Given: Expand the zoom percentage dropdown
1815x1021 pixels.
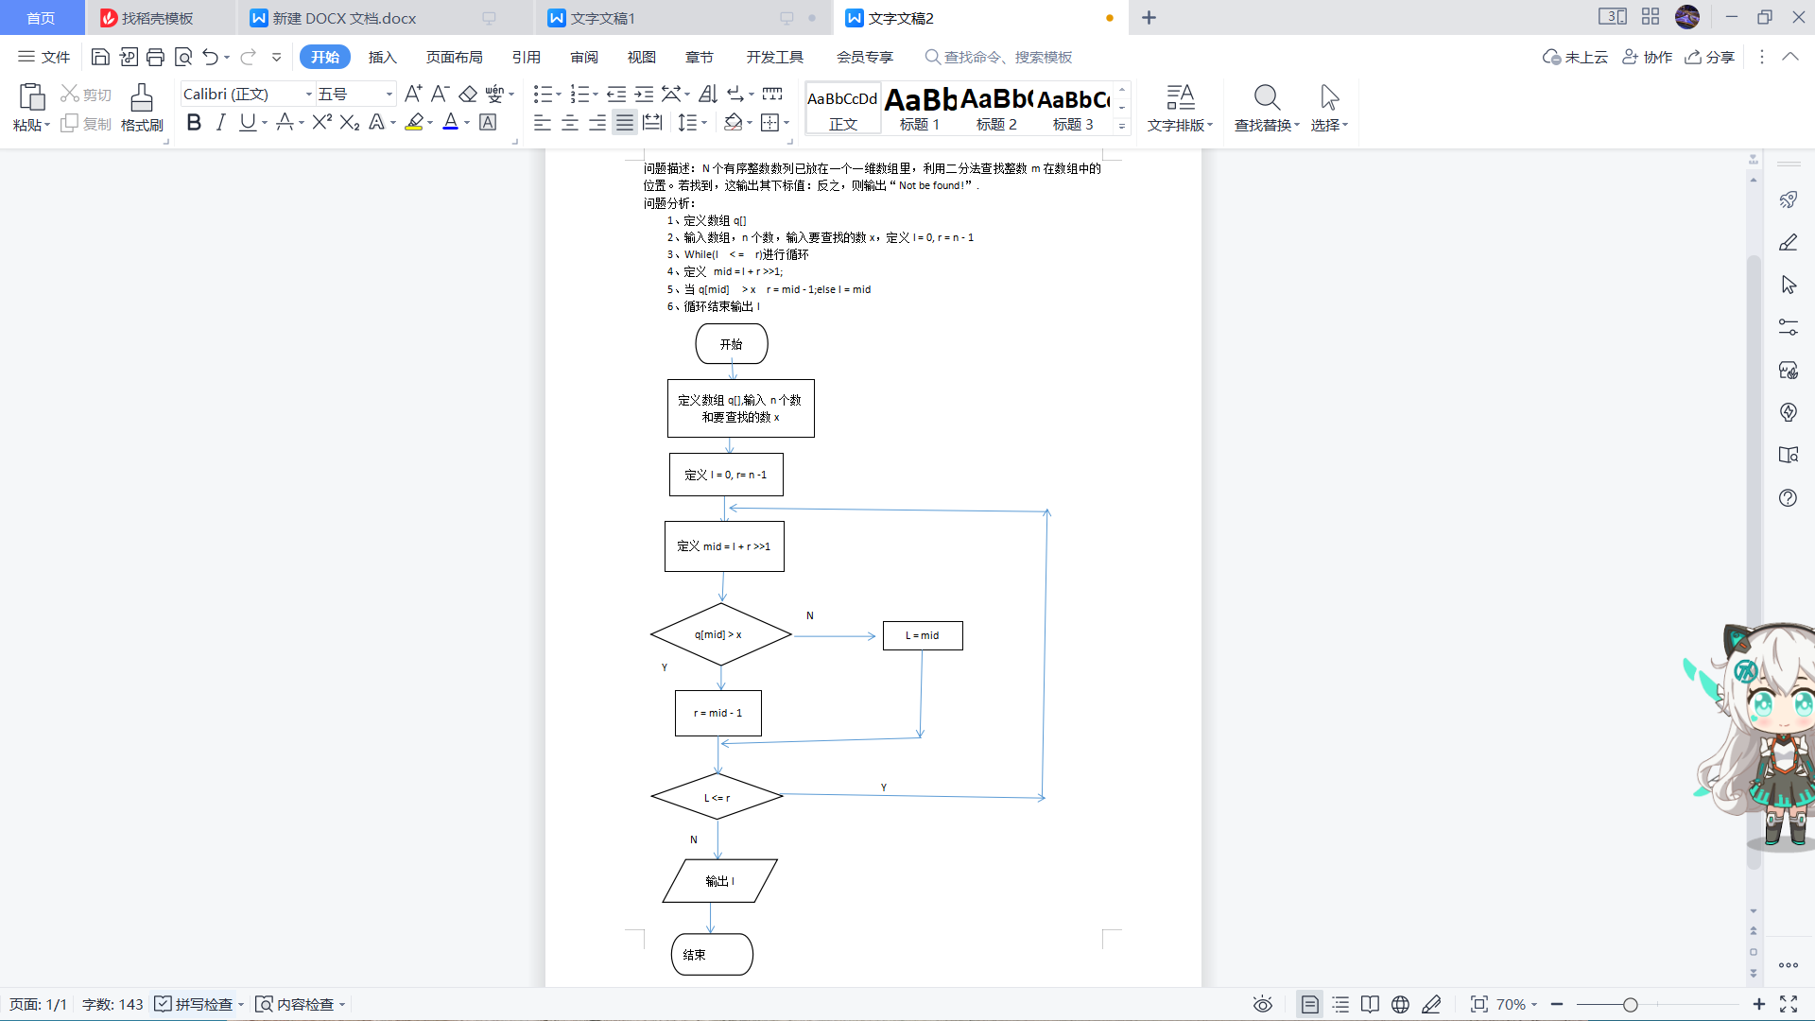Looking at the screenshot, I should pos(1533,1004).
